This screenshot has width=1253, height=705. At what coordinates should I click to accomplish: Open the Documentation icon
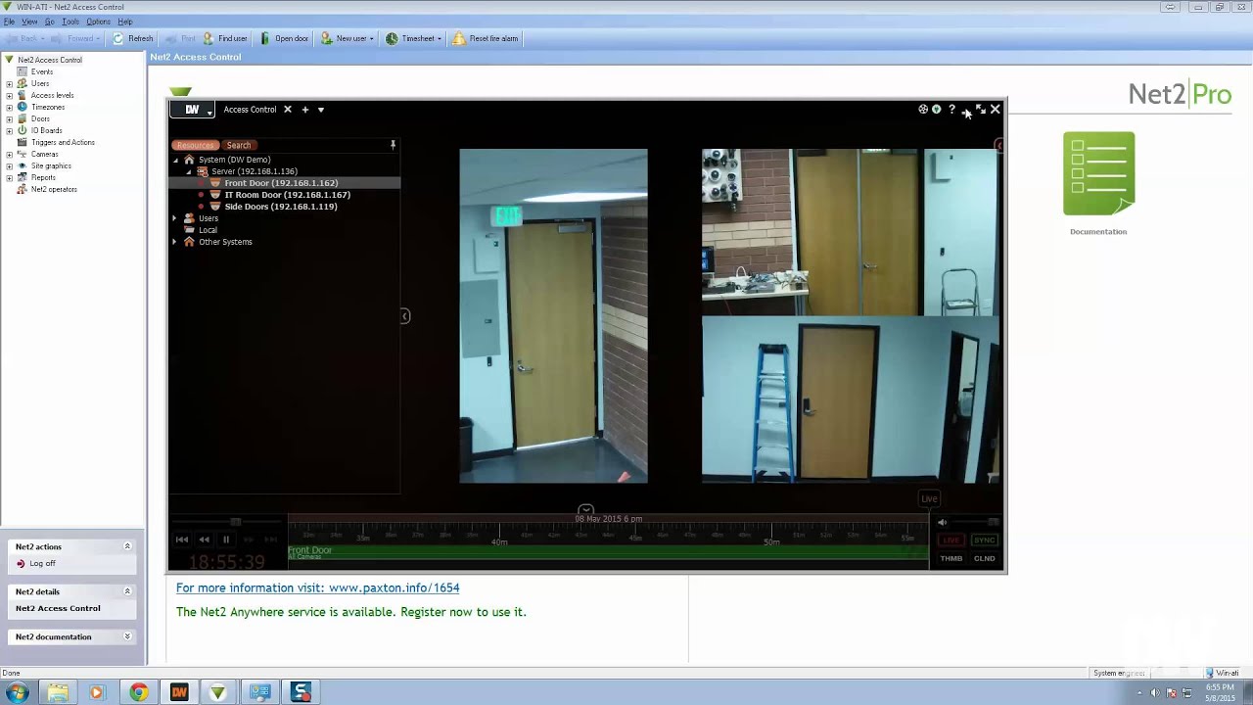(x=1098, y=183)
